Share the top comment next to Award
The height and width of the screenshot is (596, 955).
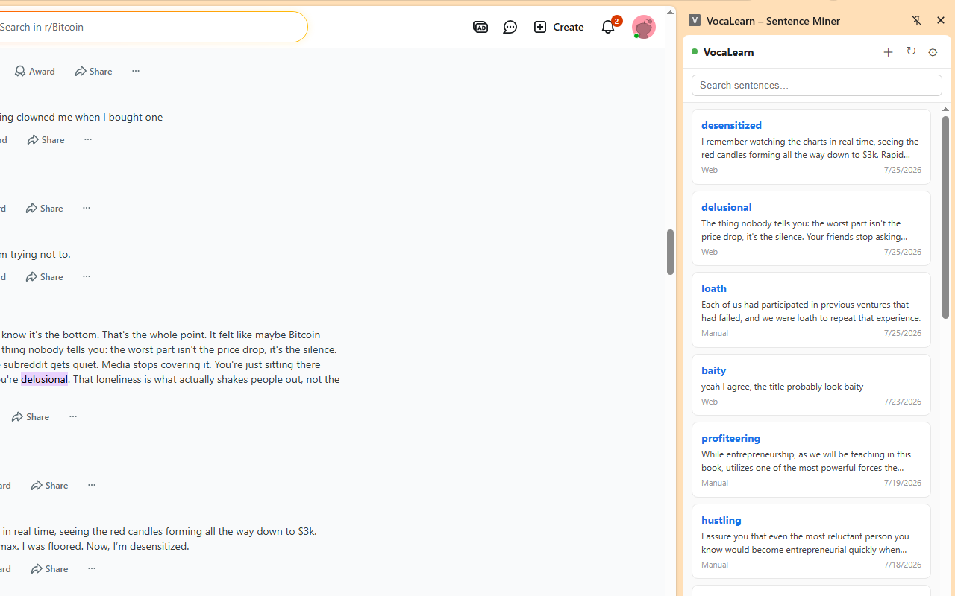point(94,71)
